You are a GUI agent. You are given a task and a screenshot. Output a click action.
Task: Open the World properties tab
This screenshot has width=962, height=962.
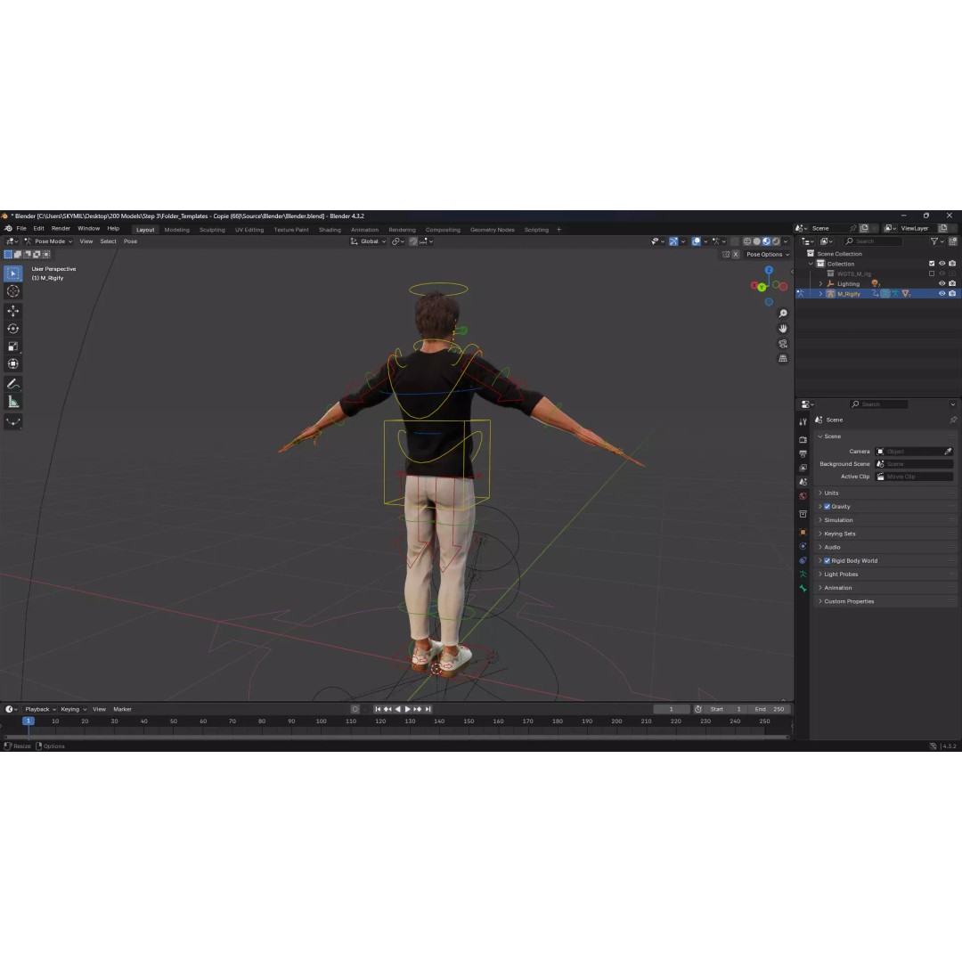803,496
